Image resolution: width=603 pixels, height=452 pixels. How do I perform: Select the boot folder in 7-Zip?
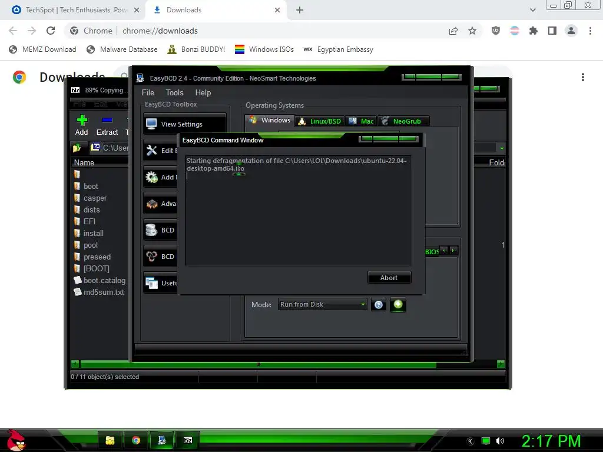coord(91,186)
